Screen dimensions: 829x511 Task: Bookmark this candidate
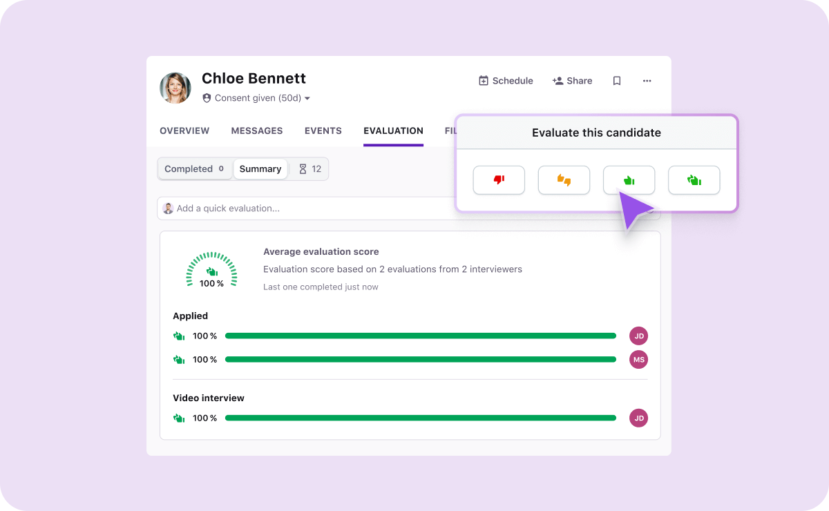pyautogui.click(x=616, y=81)
